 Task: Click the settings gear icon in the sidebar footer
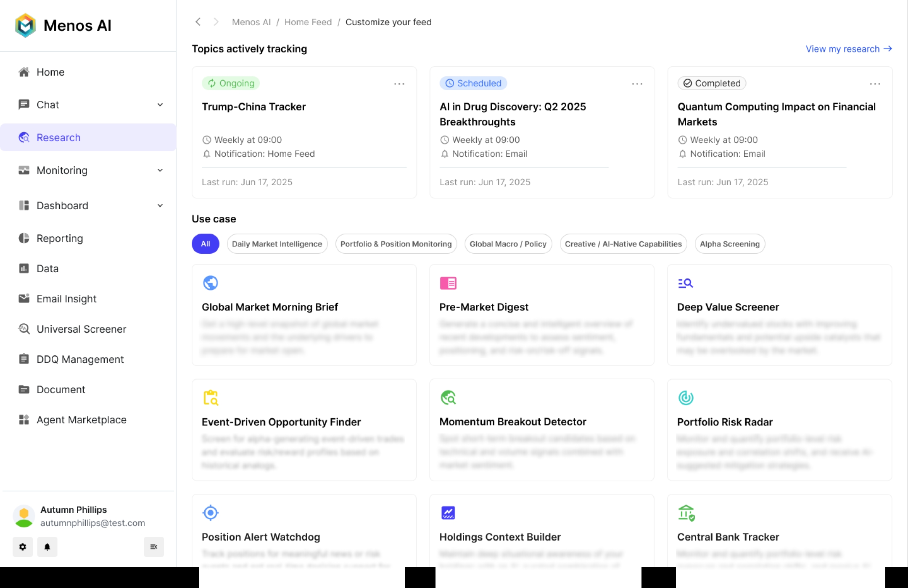[23, 547]
